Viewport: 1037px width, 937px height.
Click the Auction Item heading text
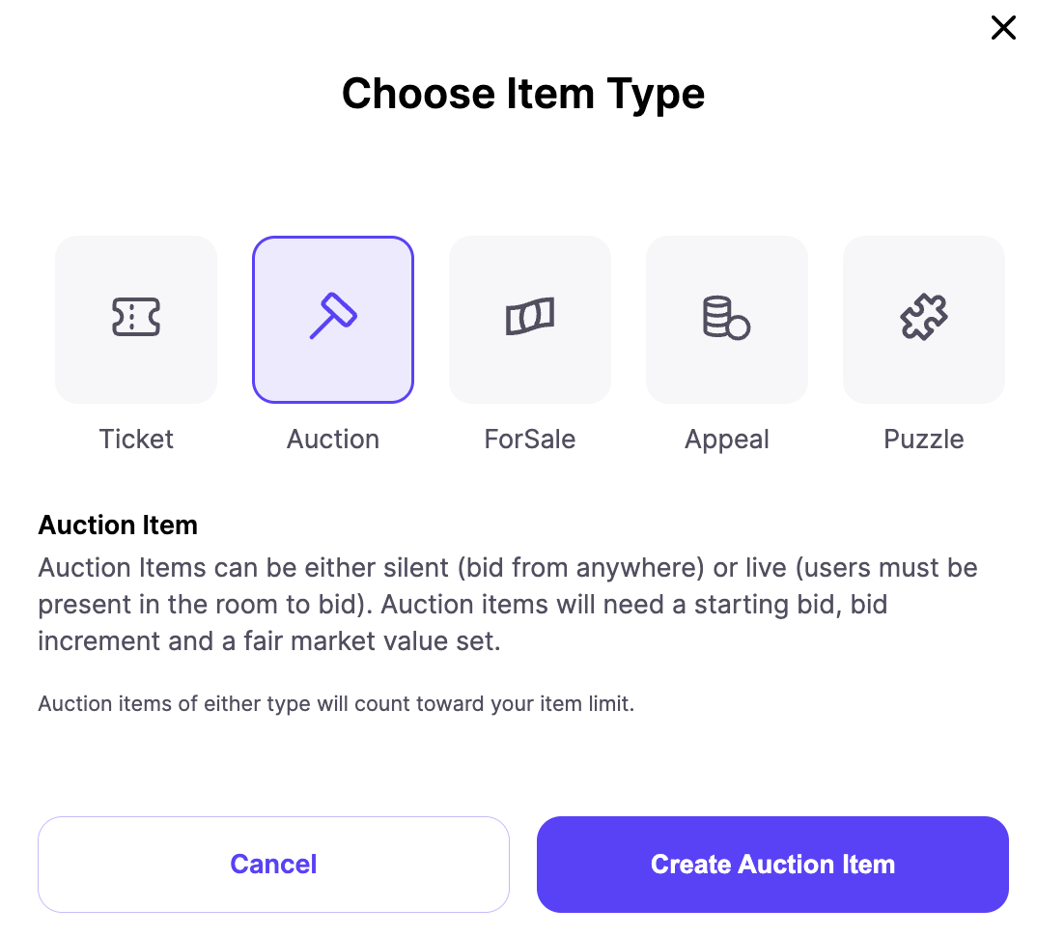117,525
